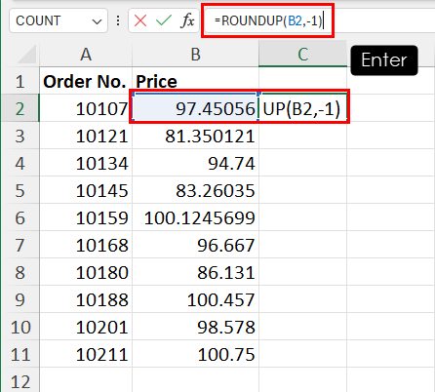Click the Select All corner triangle
Image resolution: width=435 pixels, height=392 pixels.
click(26, 54)
